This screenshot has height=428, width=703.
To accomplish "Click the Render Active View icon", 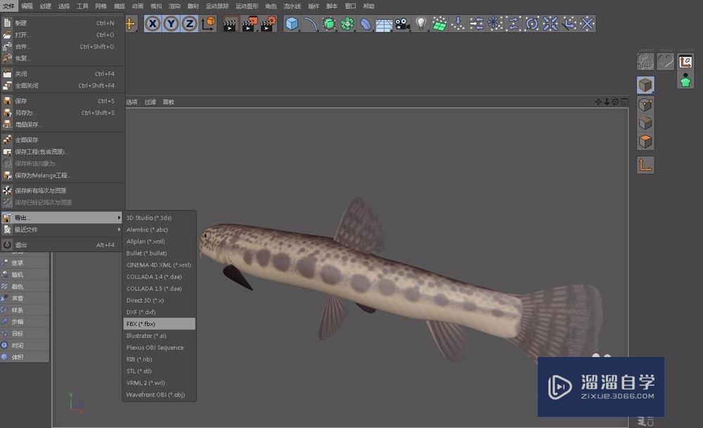I will (x=230, y=23).
